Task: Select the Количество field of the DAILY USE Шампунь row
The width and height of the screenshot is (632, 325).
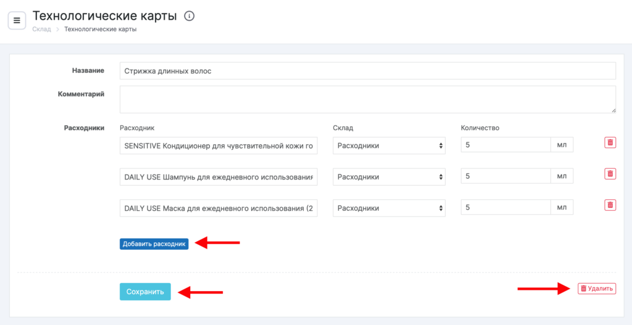Action: pos(505,177)
